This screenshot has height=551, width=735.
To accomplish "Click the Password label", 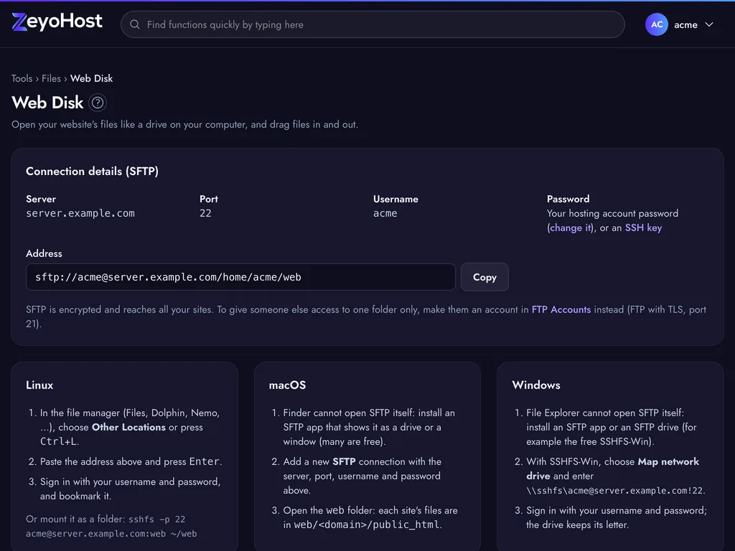I will (x=568, y=199).
